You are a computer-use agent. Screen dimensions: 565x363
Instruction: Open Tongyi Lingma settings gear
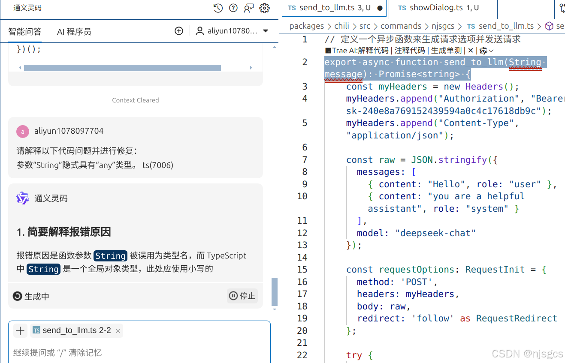tap(265, 8)
